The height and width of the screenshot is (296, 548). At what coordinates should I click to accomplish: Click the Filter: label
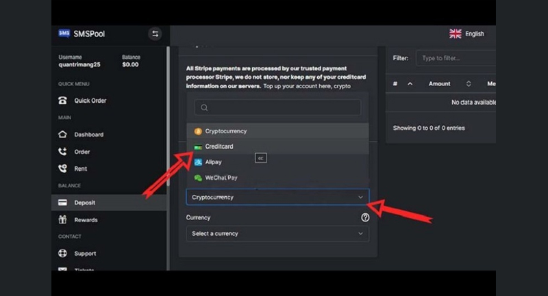tap(401, 58)
